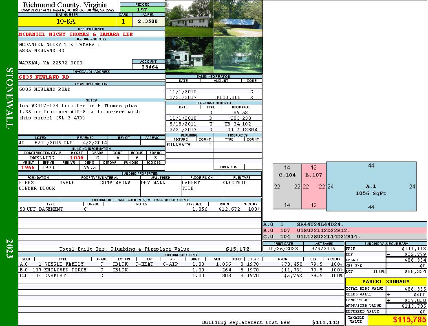Click the top-left house photo thumbnail
This screenshot has height=326, width=428.
[x=189, y=18]
